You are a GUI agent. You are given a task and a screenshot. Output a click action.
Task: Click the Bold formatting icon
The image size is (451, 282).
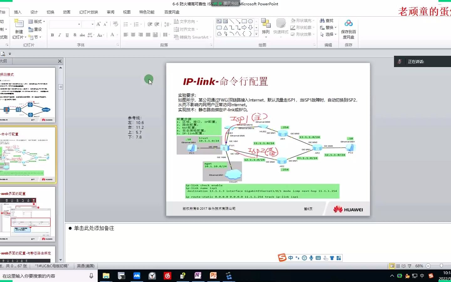click(x=52, y=35)
